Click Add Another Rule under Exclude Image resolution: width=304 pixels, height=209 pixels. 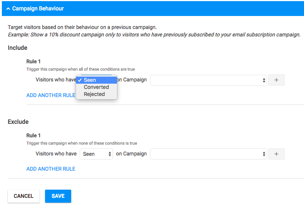pyautogui.click(x=51, y=169)
